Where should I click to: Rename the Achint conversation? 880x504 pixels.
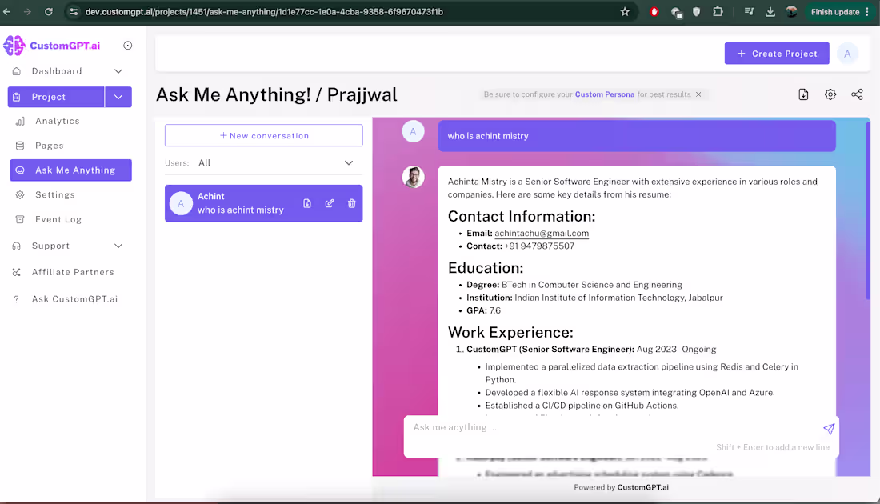tap(330, 203)
